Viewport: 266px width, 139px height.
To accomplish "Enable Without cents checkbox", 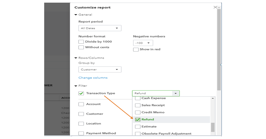I will [81, 47].
